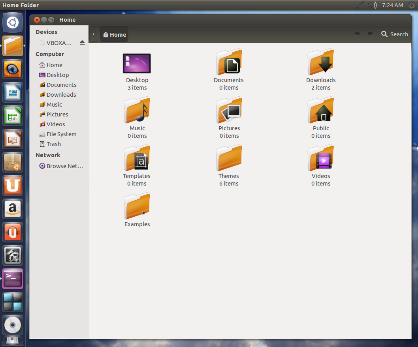This screenshot has width=418, height=347.
Task: Navigate forward with the forward arrow
Action: click(x=371, y=34)
